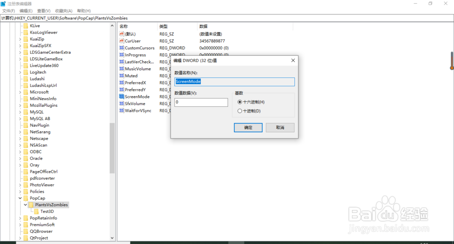Open the 帮助(H) menu

pos(84,11)
